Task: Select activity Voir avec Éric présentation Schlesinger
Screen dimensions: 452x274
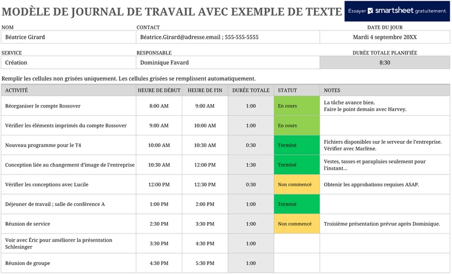Action: [x=68, y=244]
